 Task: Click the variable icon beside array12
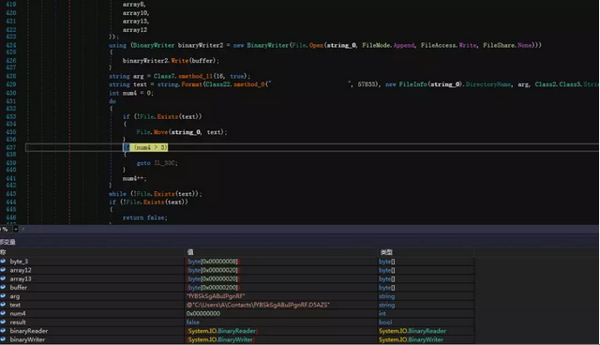pos(3,270)
